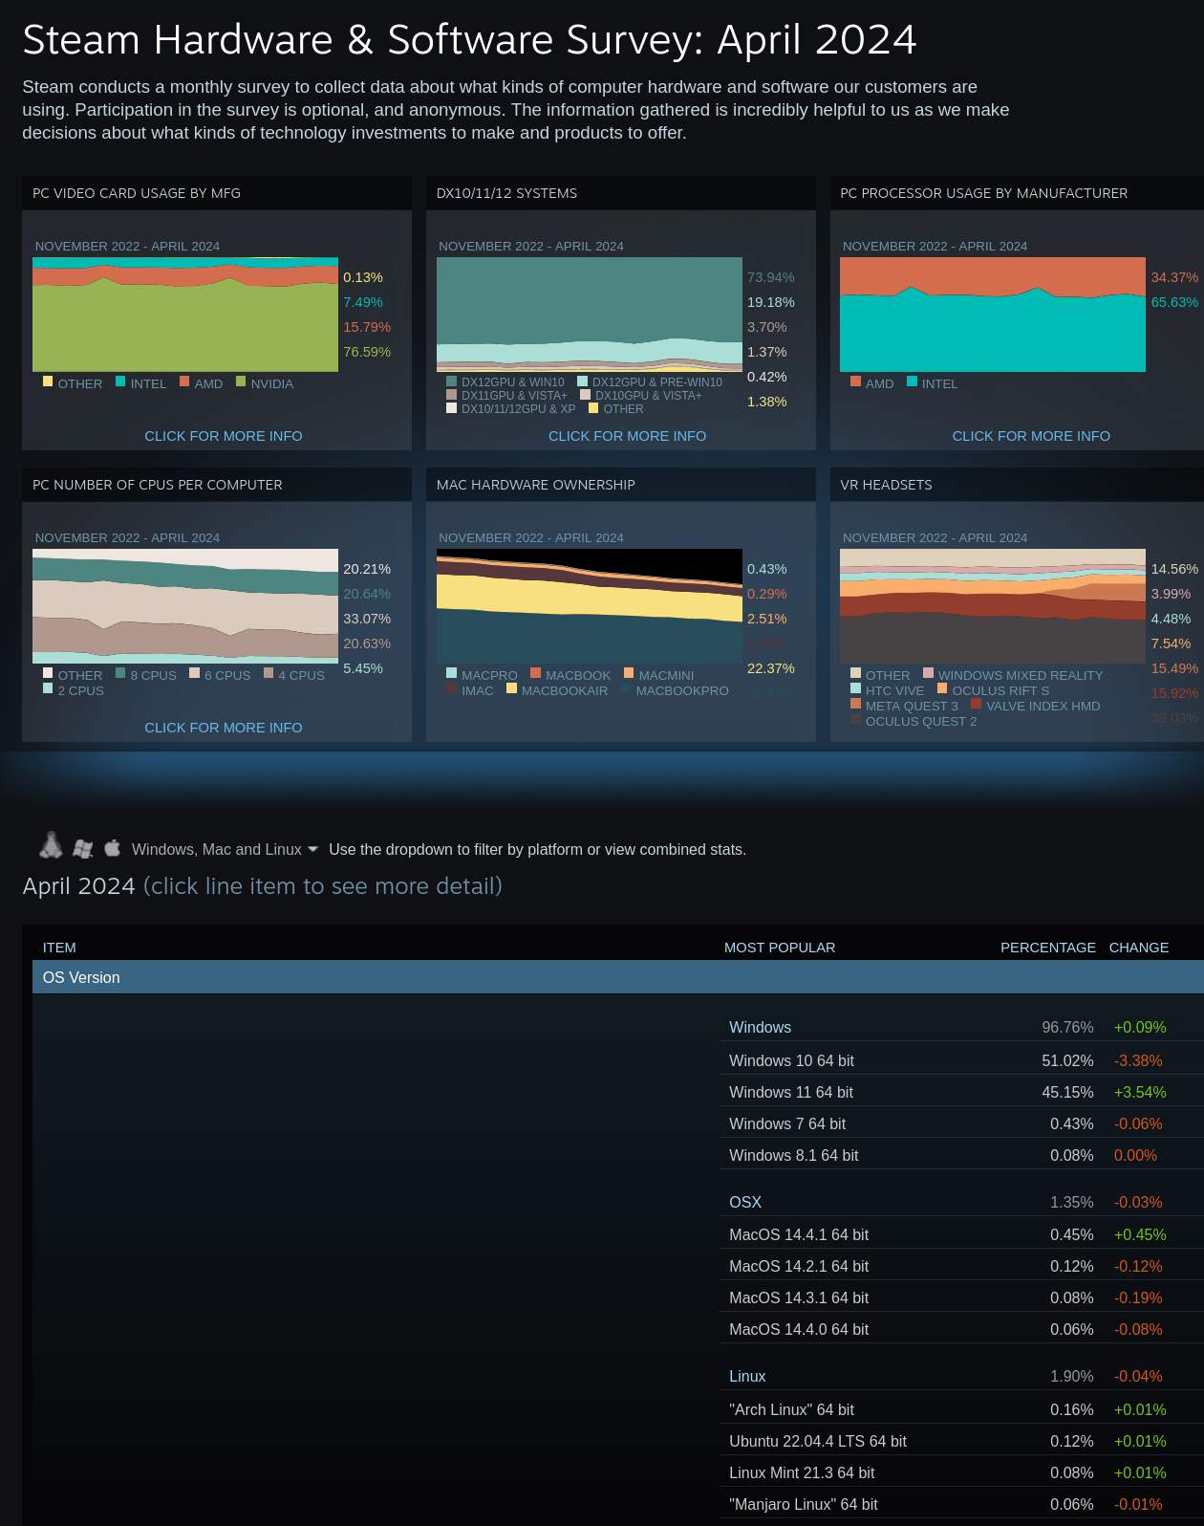The height and width of the screenshot is (1526, 1204).
Task: Select the "MacOS 14.4.0 64 bit" row
Action: [961, 1329]
